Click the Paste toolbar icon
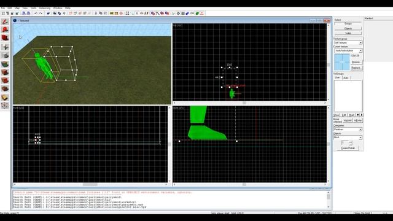Screen dimensions: 393x221 tap(105, 14)
